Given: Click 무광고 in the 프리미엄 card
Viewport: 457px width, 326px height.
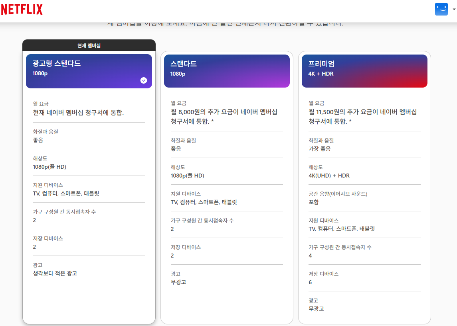Looking at the screenshot, I should tap(316, 309).
